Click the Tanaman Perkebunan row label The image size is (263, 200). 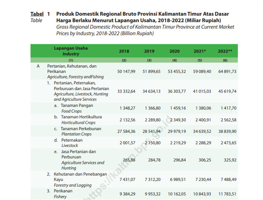(81, 129)
